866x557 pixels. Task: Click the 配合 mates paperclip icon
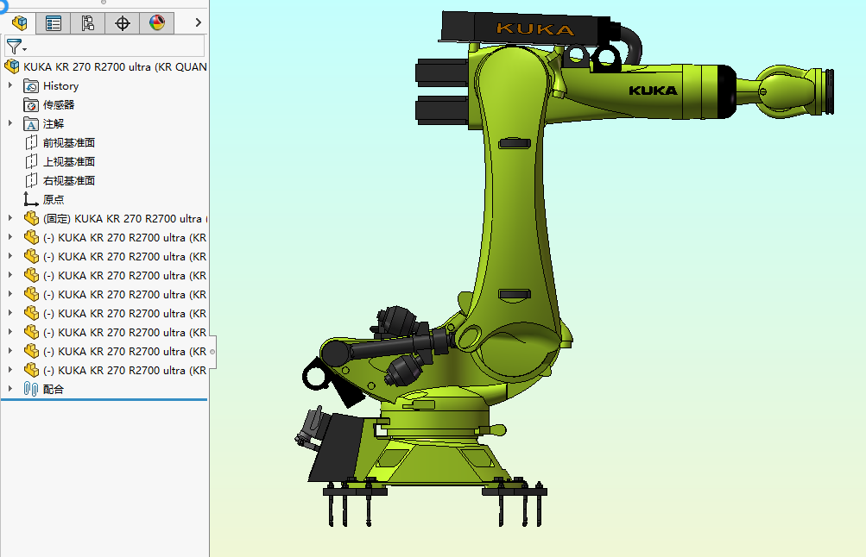(31, 388)
